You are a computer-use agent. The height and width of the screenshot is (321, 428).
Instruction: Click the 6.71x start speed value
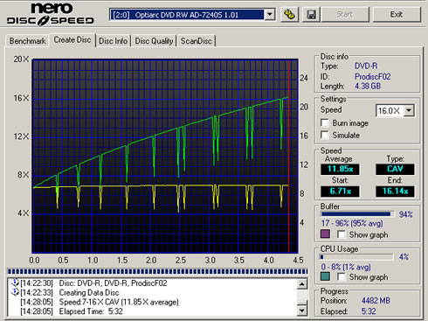[x=340, y=192]
